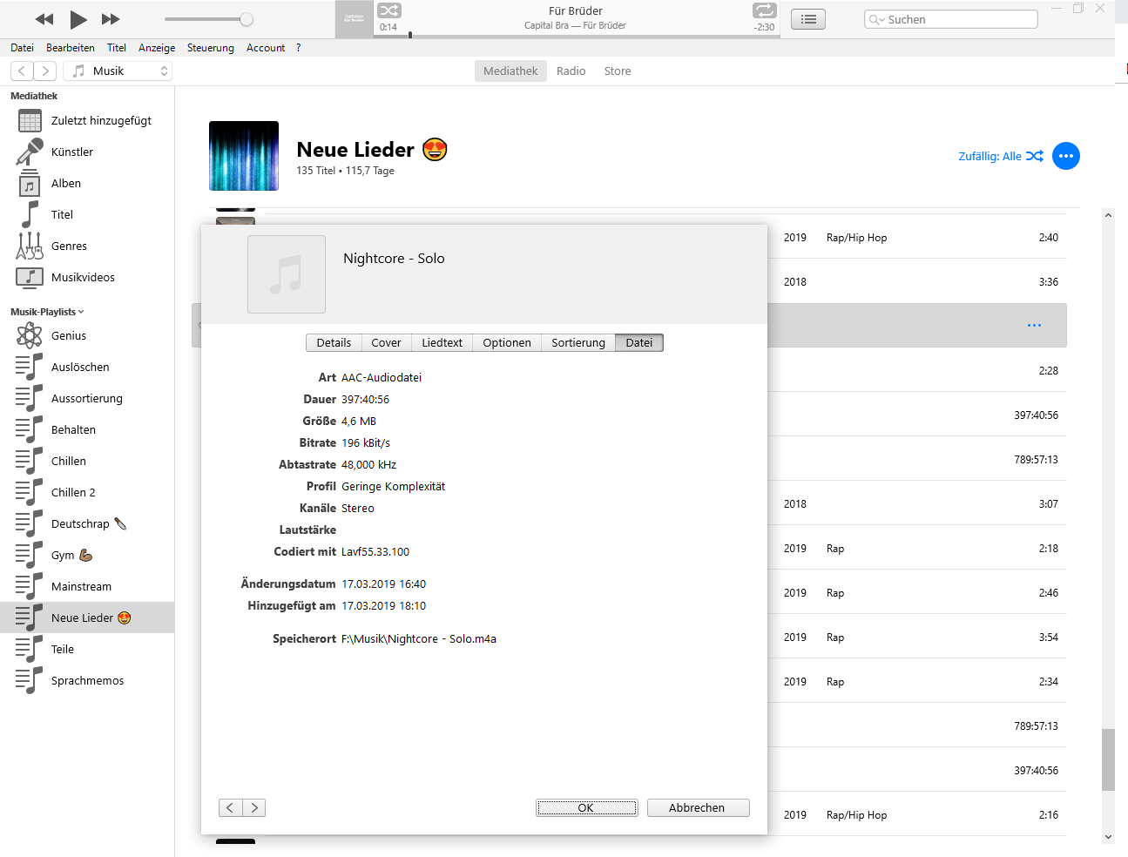Skip to the next track

coord(111,19)
